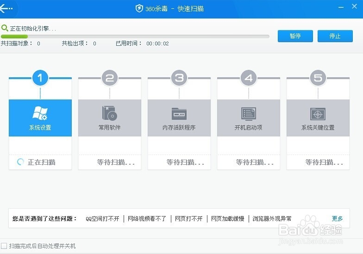Click the 正在扫描 status text

pyautogui.click(x=42, y=162)
